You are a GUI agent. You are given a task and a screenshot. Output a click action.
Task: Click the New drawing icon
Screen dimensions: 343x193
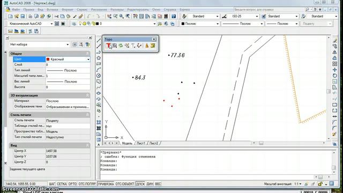click(x=10, y=17)
